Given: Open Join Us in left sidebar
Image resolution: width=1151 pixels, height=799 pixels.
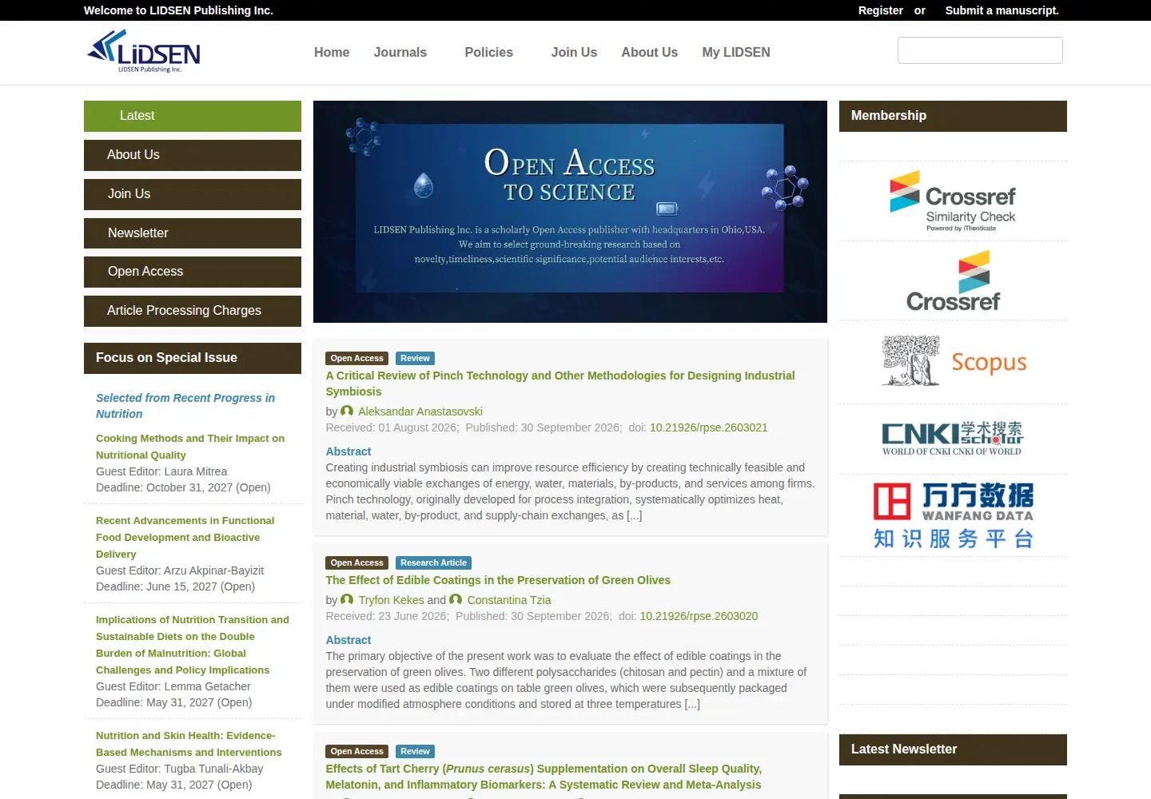Looking at the screenshot, I should [193, 194].
